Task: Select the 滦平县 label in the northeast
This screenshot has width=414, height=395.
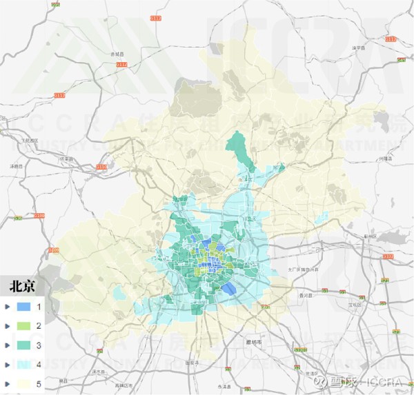Action: coord(357,48)
